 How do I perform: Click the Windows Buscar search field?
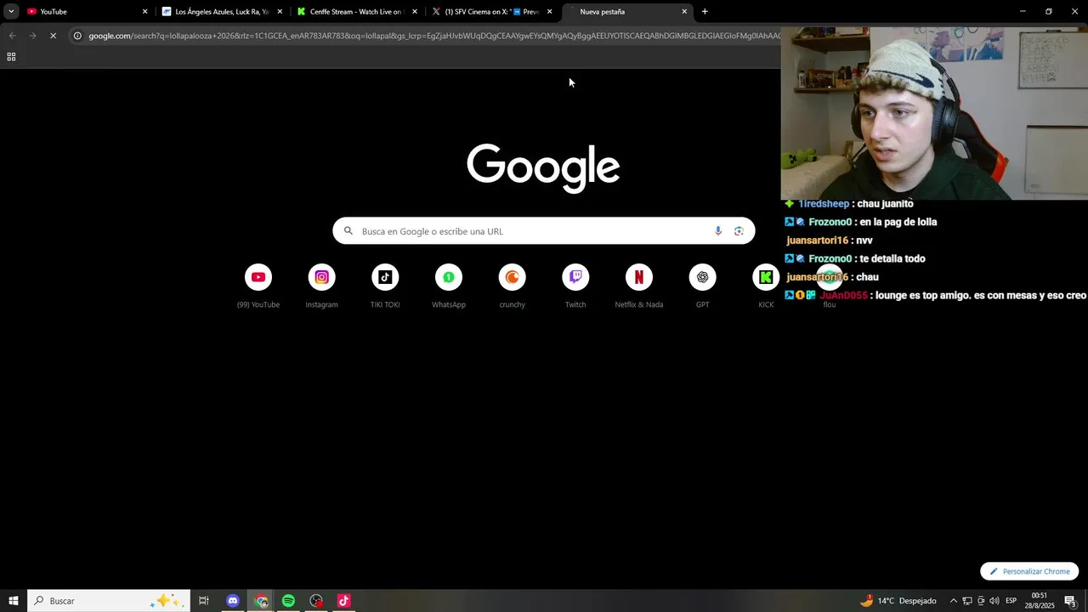point(108,601)
